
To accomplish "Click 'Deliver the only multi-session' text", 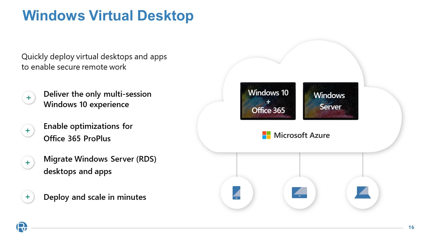I will (x=98, y=94).
